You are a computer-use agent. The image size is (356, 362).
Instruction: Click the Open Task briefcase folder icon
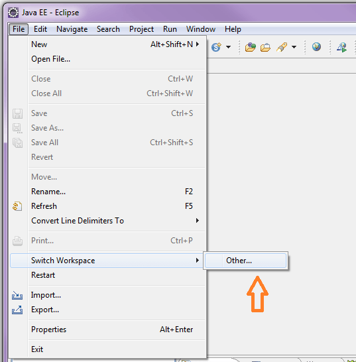tap(265, 47)
